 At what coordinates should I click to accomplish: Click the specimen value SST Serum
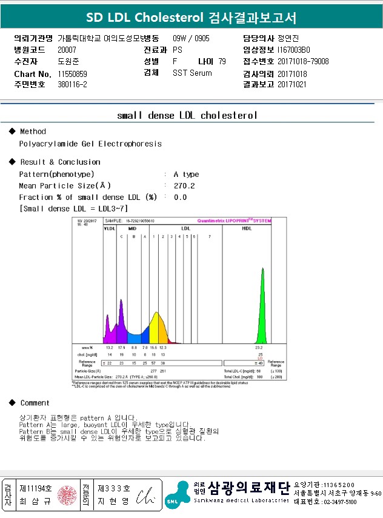click(192, 73)
